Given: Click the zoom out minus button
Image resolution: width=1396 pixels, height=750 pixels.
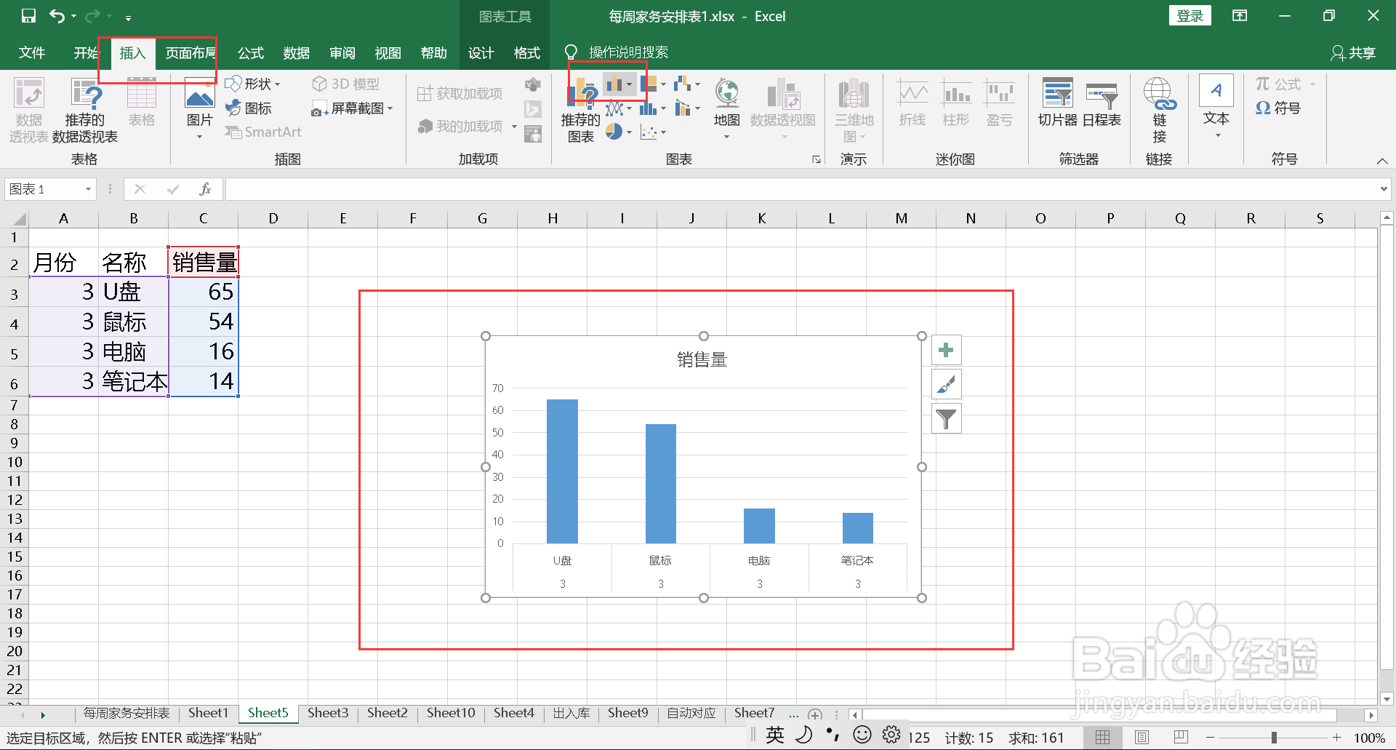Looking at the screenshot, I should 1210,738.
